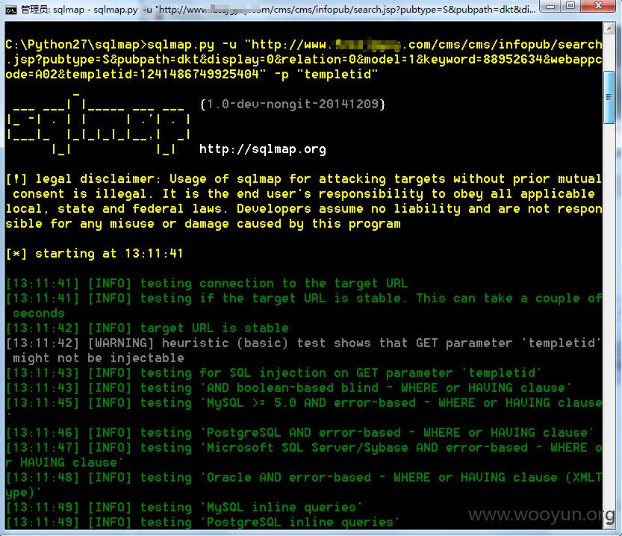Click the 'target URL is stable' line
The width and height of the screenshot is (622, 536).
[x=147, y=328]
